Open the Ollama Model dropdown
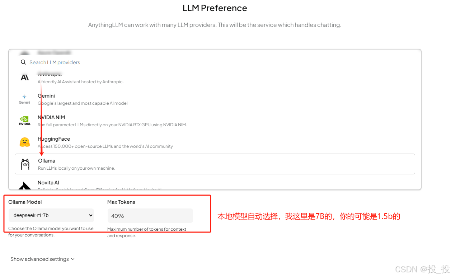The image size is (451, 277). pos(51,216)
